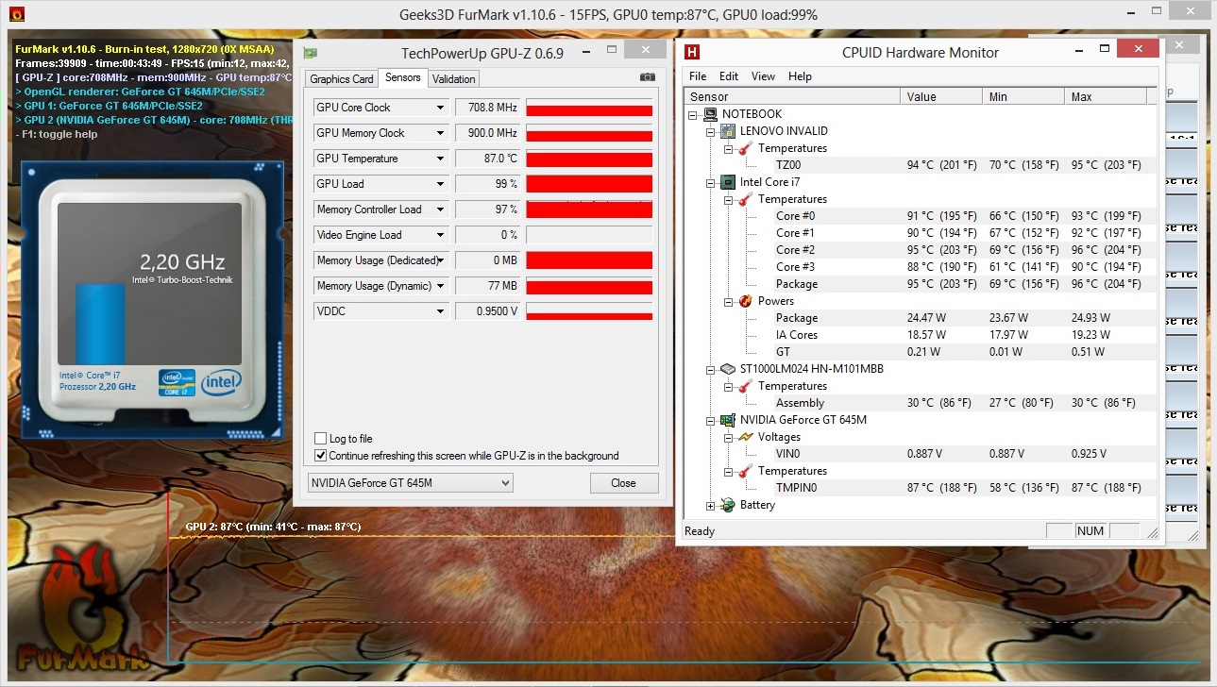Click the NOTEBOOK computer icon in tree
1217x687 pixels.
point(710,114)
